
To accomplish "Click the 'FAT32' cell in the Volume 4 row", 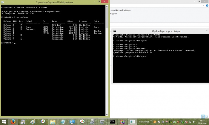I will pyautogui.click(x=46, y=33).
